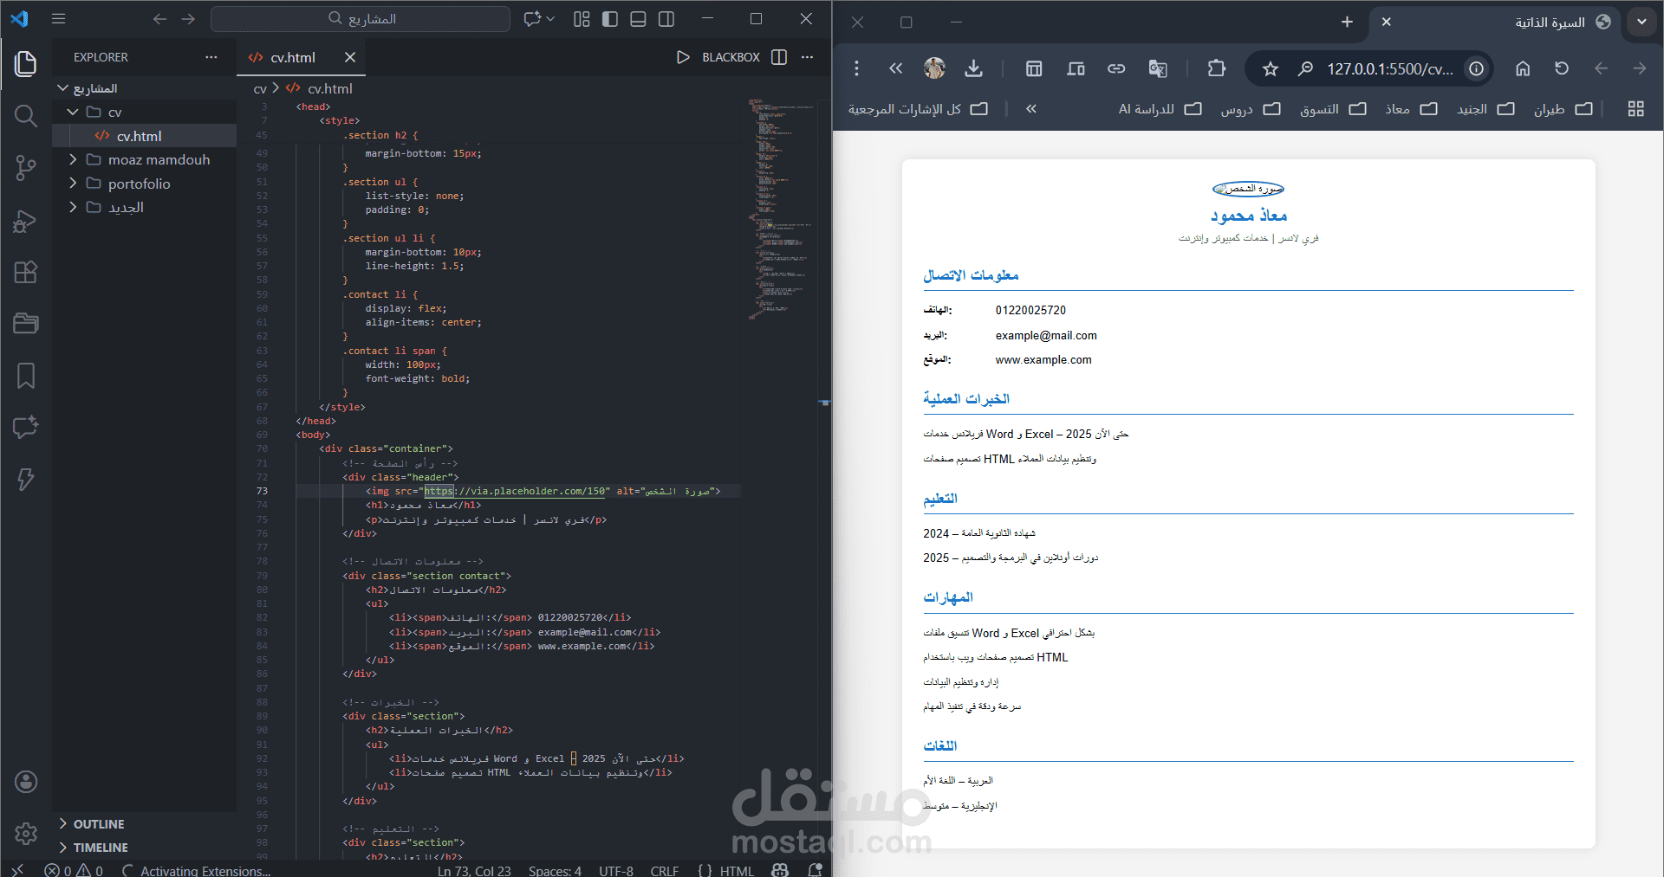Split the editor using the split icon
This screenshot has height=877, width=1664.
click(778, 57)
